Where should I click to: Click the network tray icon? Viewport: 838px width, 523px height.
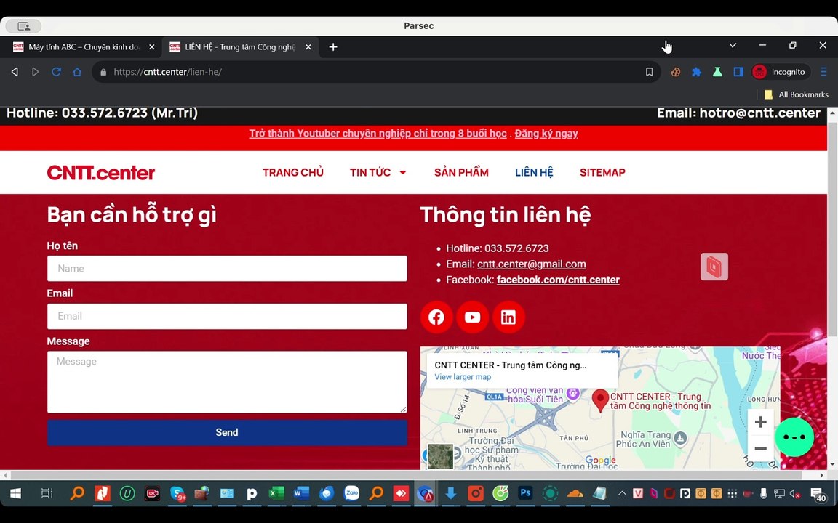click(x=779, y=494)
